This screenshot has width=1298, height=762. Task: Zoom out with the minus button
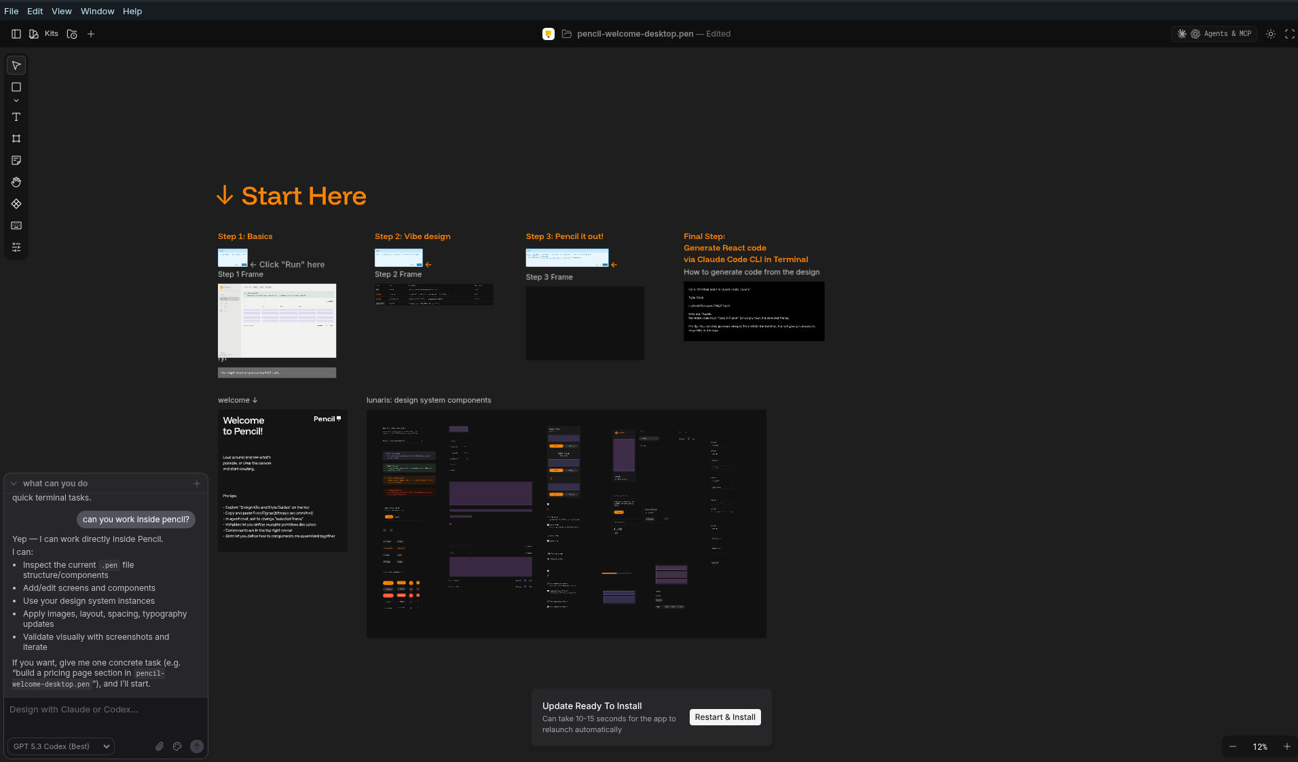(x=1233, y=746)
